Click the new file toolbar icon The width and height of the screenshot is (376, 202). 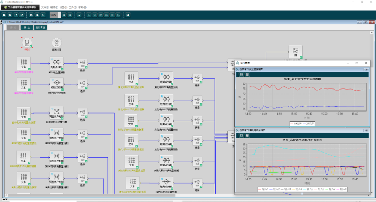(4, 15)
